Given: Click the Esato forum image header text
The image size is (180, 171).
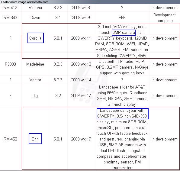Looking at the screenshot, I should (24, 2).
